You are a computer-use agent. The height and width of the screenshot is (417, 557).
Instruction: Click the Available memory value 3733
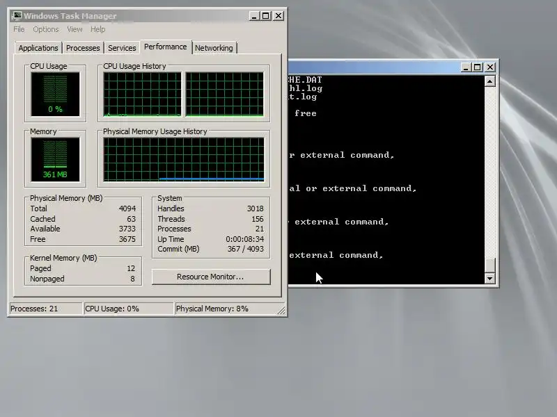point(127,229)
